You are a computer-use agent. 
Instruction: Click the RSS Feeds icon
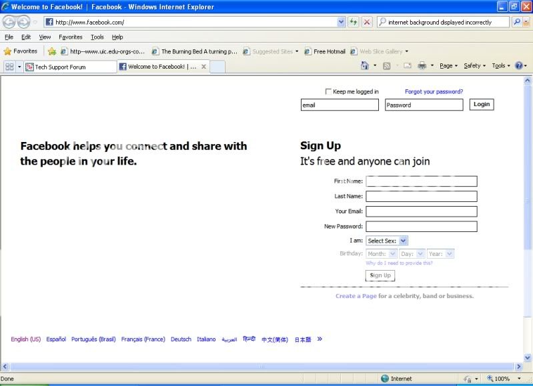386,66
